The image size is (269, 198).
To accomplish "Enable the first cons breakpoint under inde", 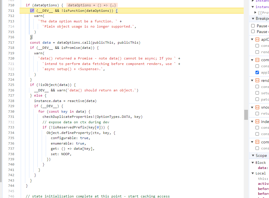I will [x=257, y=128].
